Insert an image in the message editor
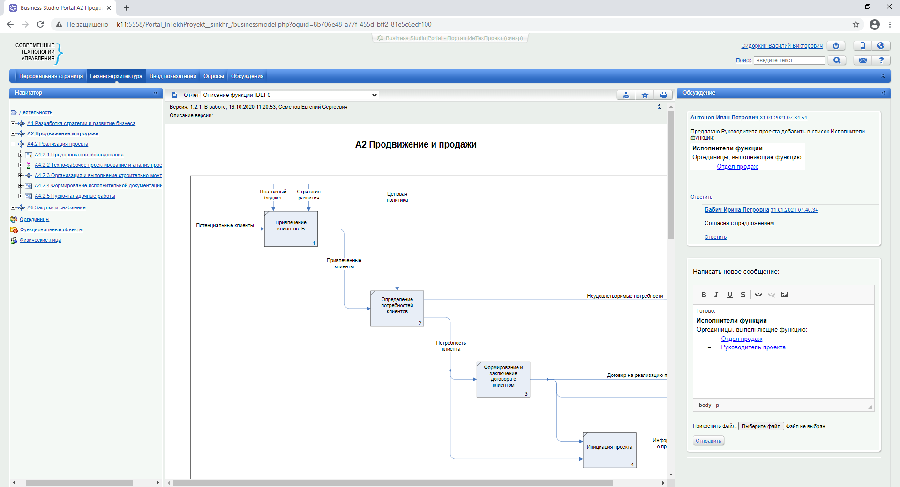This screenshot has width=900, height=487. 785,295
